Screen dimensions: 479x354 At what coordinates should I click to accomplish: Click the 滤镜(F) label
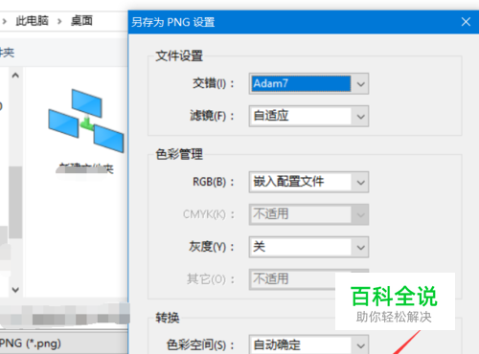(212, 116)
